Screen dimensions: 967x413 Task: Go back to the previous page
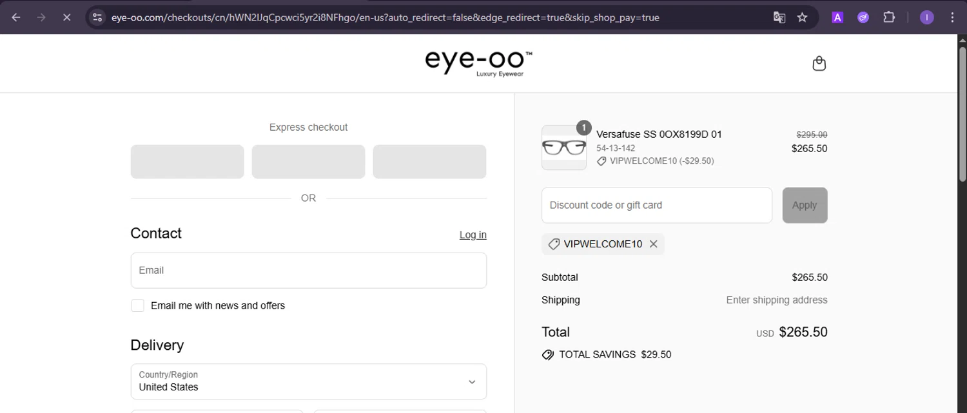(16, 17)
